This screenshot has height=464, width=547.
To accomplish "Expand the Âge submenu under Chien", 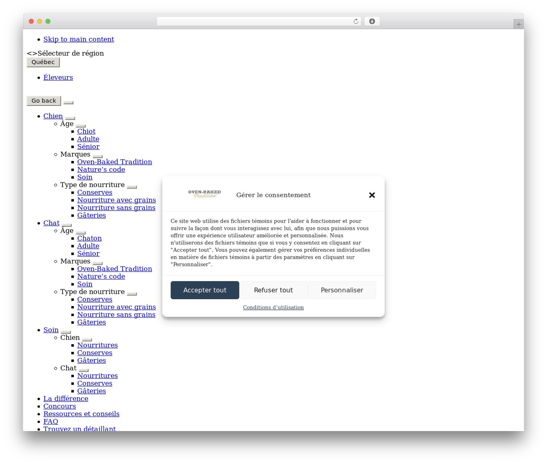I will [81, 125].
